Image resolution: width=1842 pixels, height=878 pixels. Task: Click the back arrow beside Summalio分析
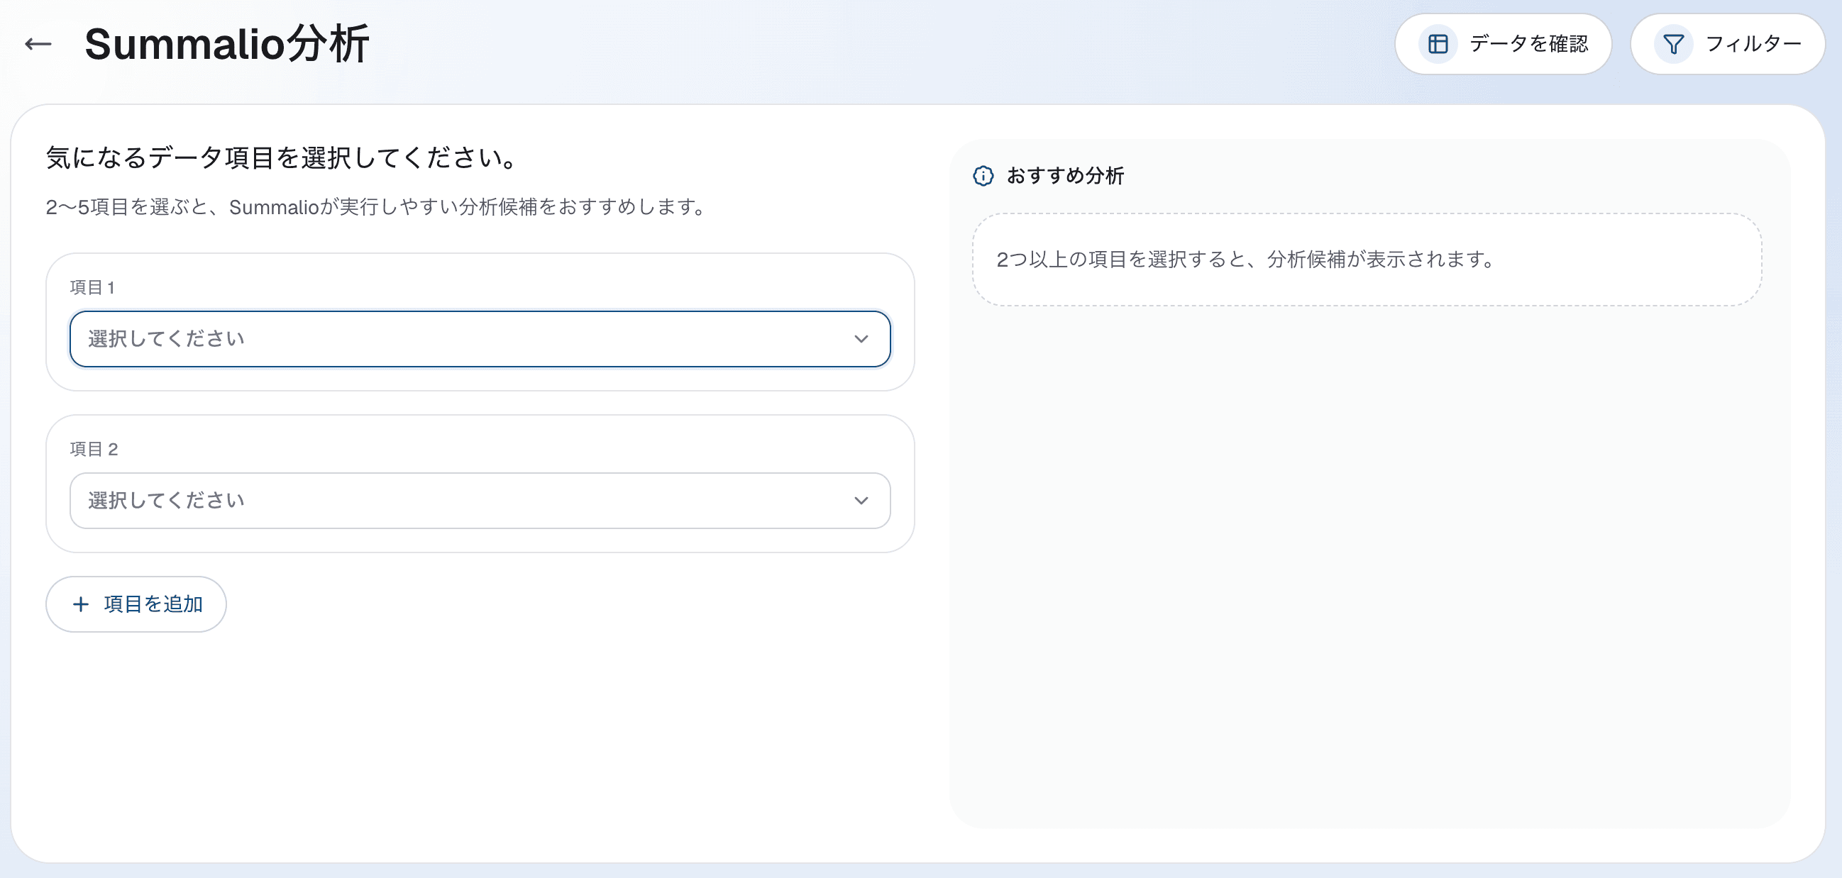pyautogui.click(x=38, y=45)
